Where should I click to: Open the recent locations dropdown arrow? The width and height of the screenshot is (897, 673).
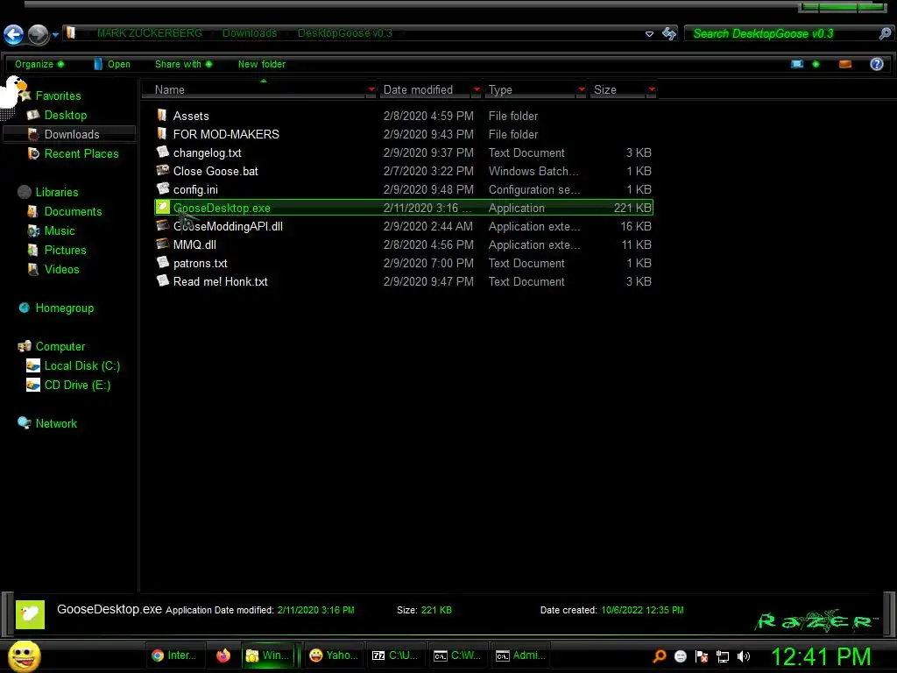point(55,35)
